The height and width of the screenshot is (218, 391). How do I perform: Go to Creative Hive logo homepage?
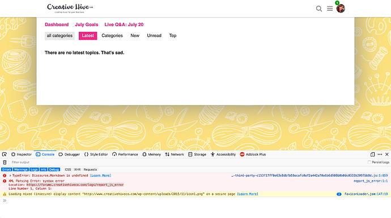pyautogui.click(x=70, y=8)
